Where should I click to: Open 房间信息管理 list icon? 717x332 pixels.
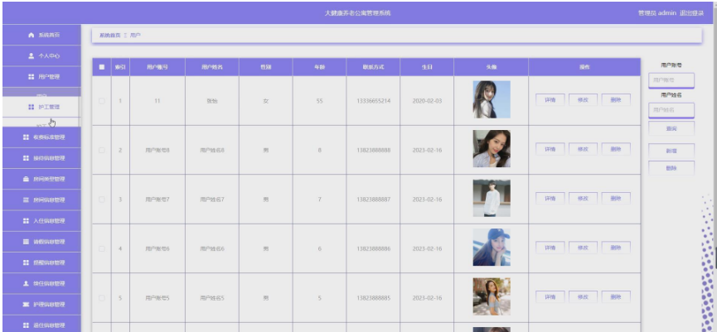[x=26, y=200]
